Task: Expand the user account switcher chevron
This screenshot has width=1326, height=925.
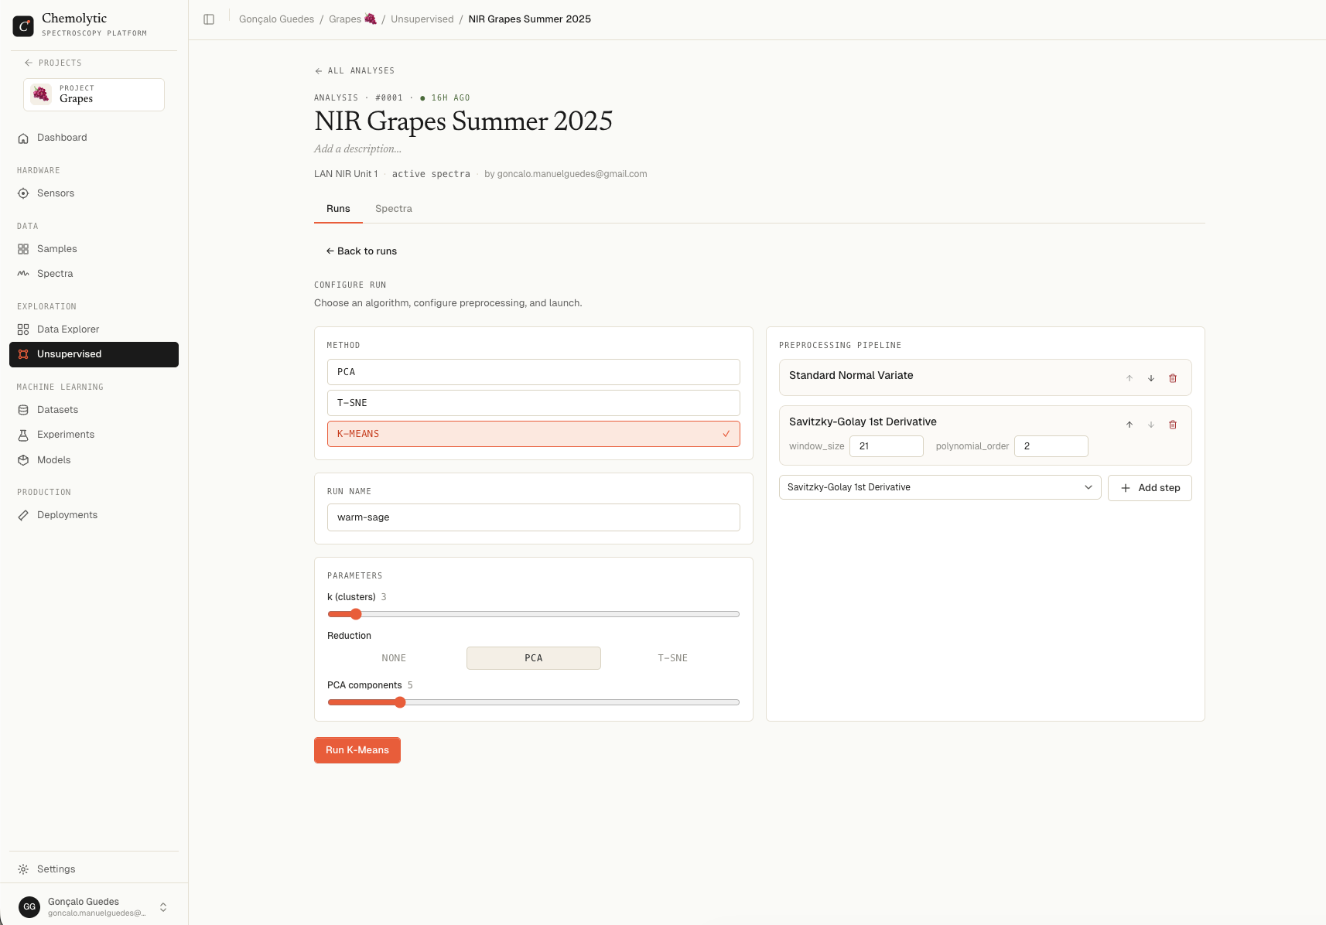Action: point(163,907)
